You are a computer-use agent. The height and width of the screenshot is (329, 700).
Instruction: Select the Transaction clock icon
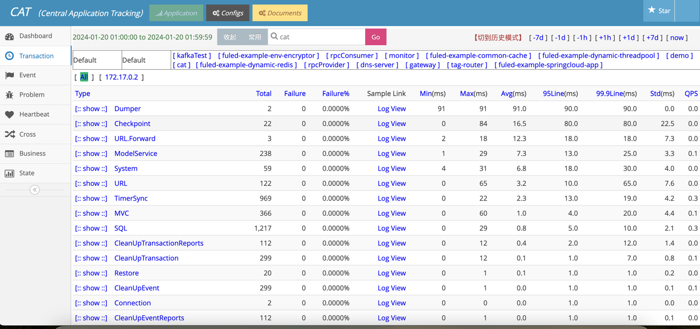pyautogui.click(x=9, y=56)
